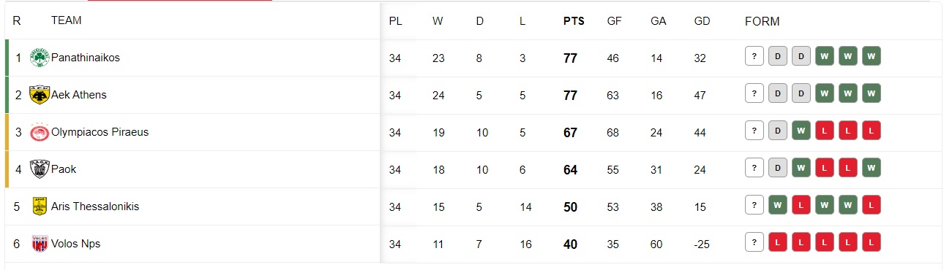
Task: Click Panathinaikos upcoming match question mark badge
Action: [754, 56]
